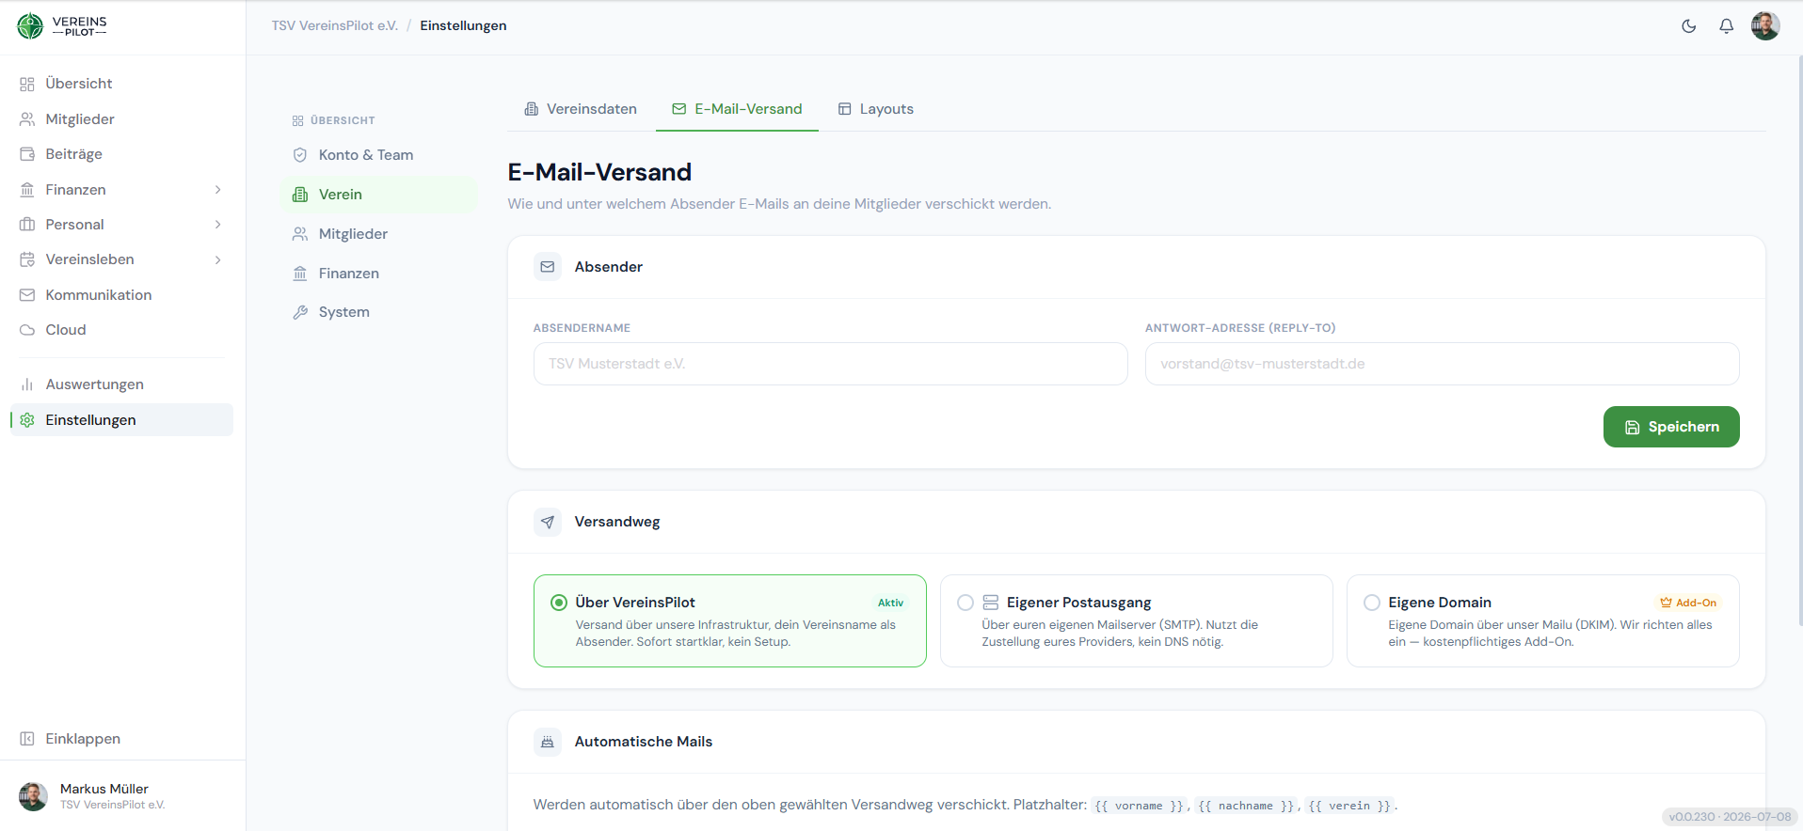The height and width of the screenshot is (831, 1803).
Task: Click the Einstellungen gear icon
Action: pyautogui.click(x=27, y=420)
